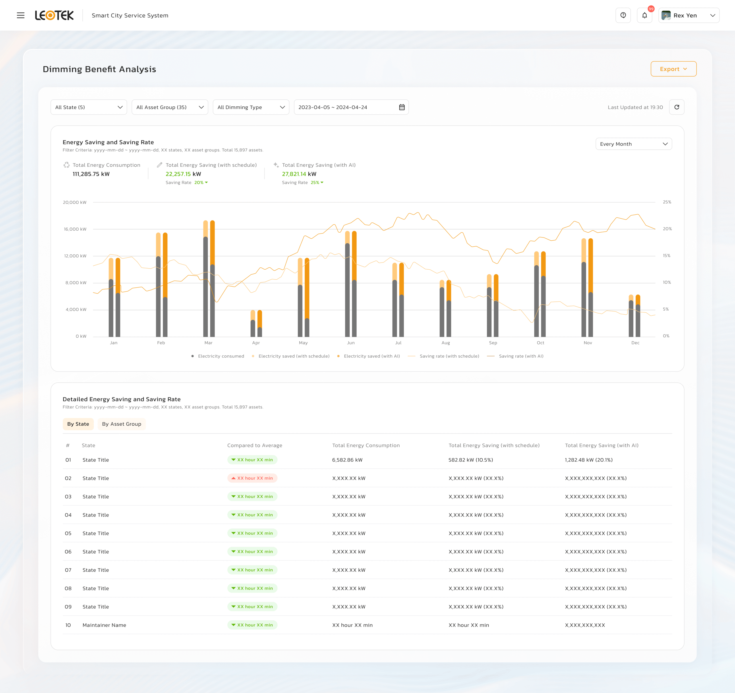Open the notifications bell with 99 badge
Image resolution: width=735 pixels, height=693 pixels.
click(x=645, y=15)
